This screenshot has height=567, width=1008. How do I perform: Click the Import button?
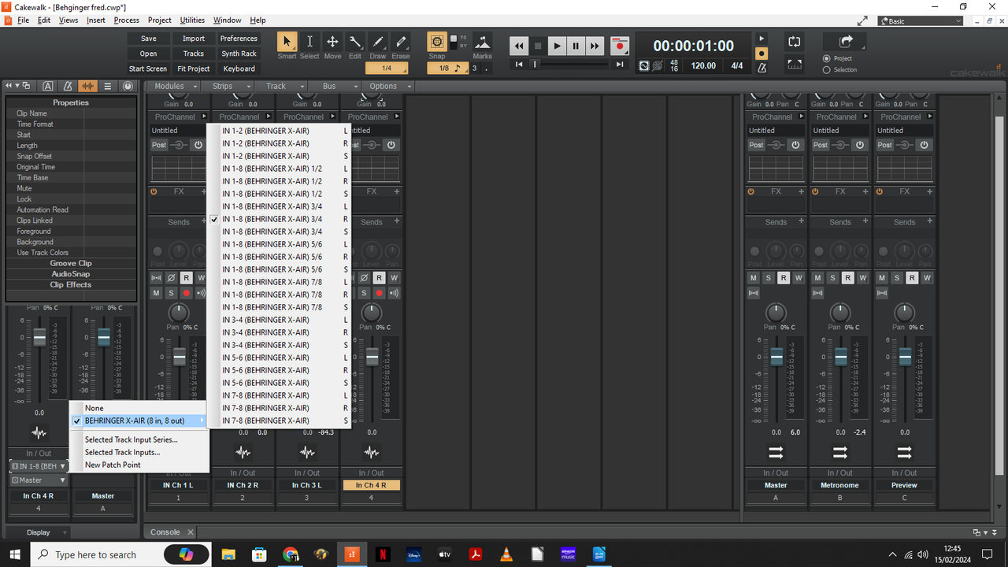click(194, 39)
